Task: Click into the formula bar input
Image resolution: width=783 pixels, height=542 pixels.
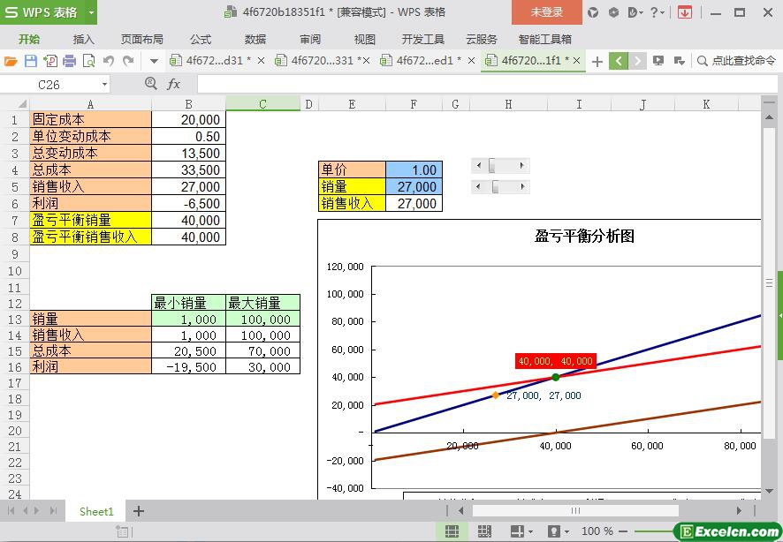Action: coord(487,84)
